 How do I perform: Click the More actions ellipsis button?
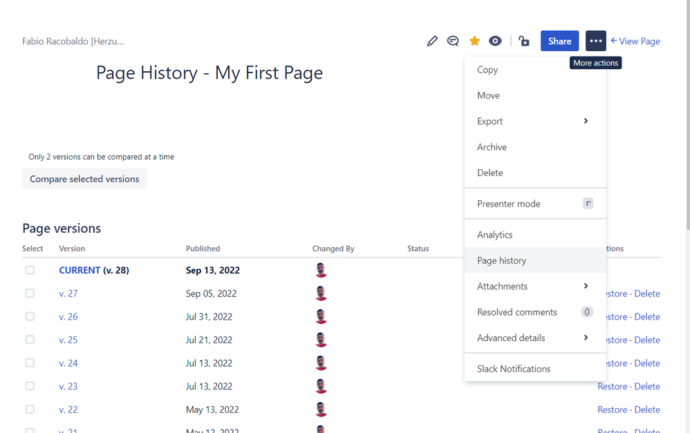click(x=596, y=41)
